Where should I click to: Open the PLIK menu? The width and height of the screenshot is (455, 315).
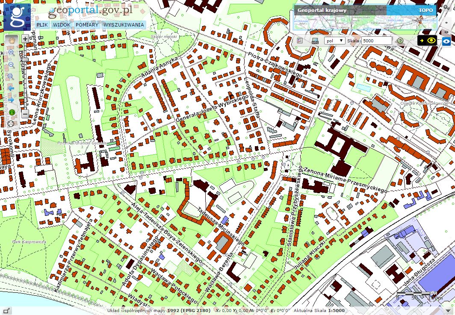click(42, 25)
